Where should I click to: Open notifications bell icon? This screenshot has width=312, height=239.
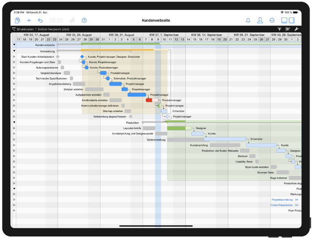[248, 20]
